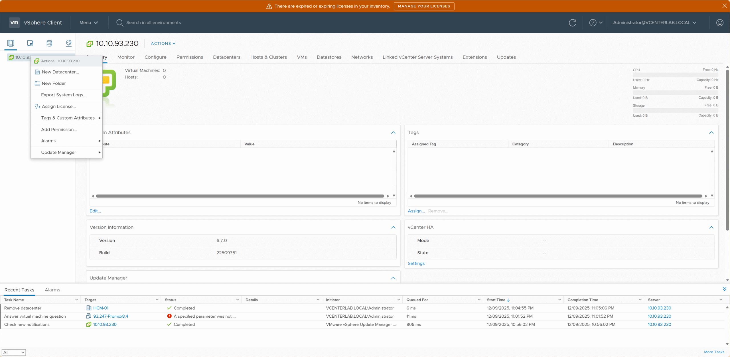Open the ACTIONS dropdown
730x357 pixels.
(163, 43)
